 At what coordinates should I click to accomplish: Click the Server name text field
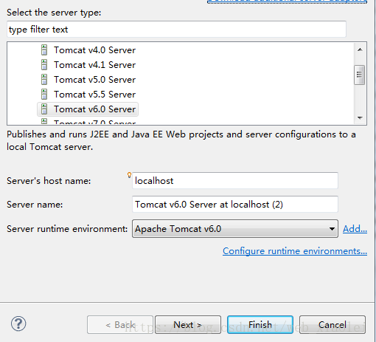click(235, 205)
